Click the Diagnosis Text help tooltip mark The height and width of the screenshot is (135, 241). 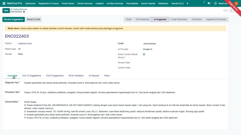pyautogui.click(x=20, y=82)
